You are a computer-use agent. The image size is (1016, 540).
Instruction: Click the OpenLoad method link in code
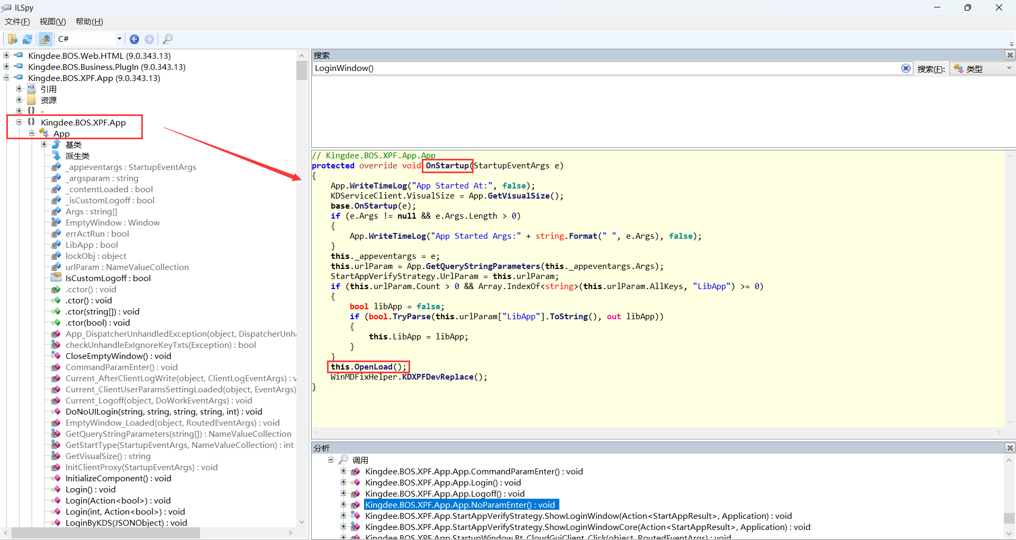tap(373, 367)
